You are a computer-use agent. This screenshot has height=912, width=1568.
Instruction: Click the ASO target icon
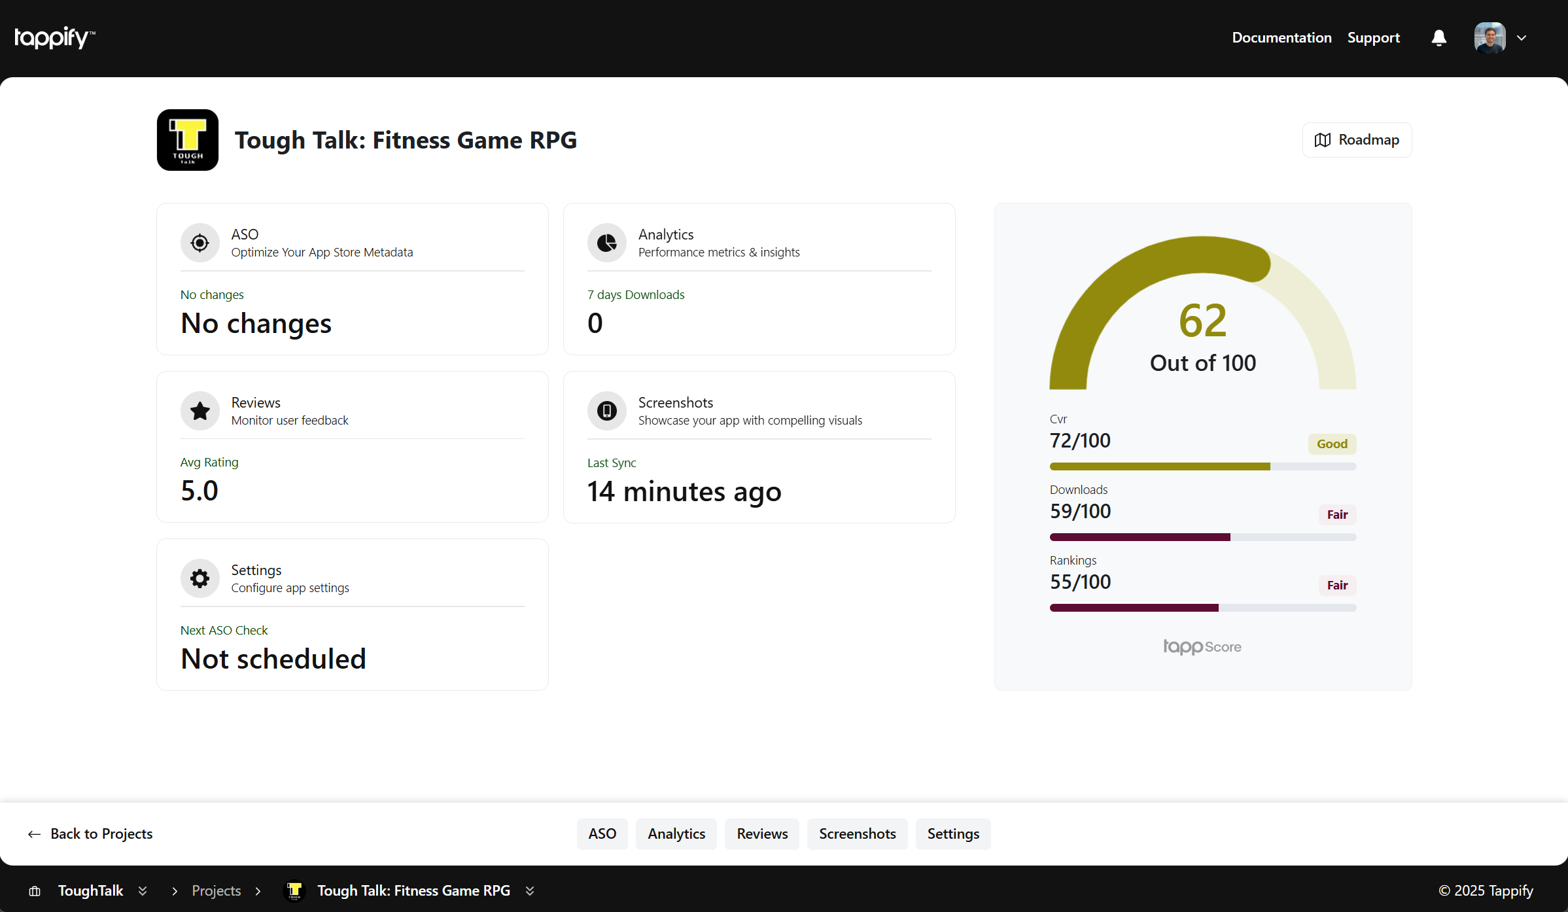(200, 243)
